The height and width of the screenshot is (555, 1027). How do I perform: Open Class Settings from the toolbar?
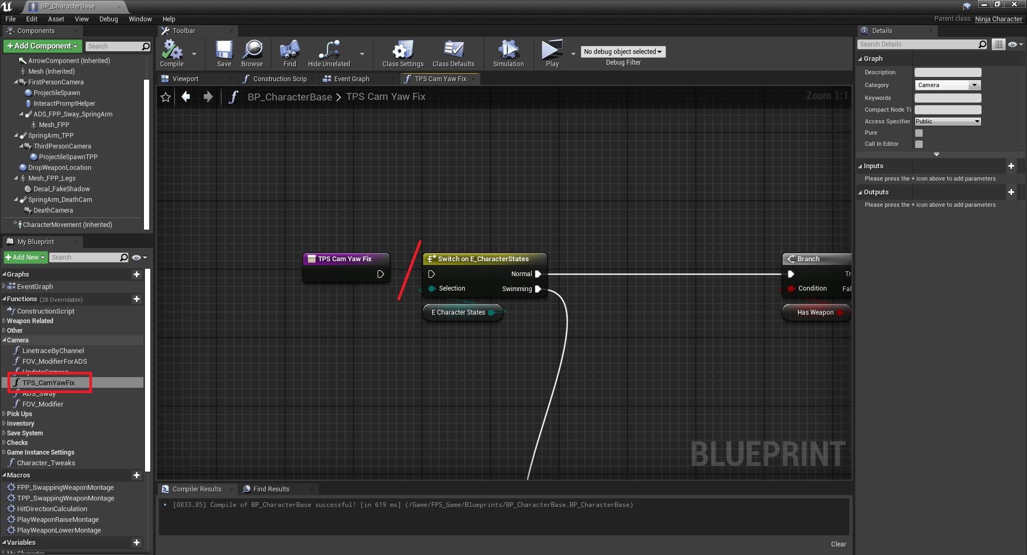[x=402, y=51]
